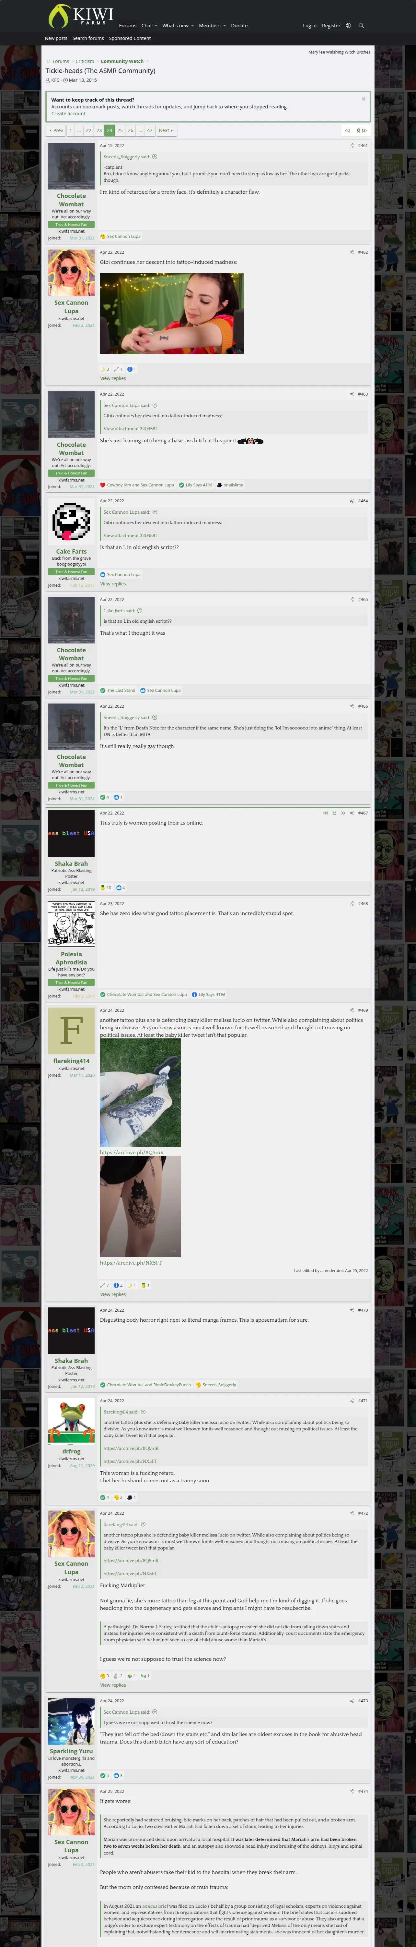416x1947 pixels.
Task: Open View attachment 3204581 link in post #464
Action: click(x=130, y=535)
